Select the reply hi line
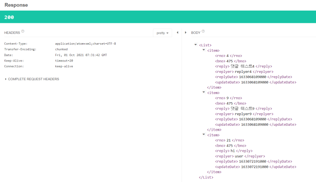 tap(234, 151)
